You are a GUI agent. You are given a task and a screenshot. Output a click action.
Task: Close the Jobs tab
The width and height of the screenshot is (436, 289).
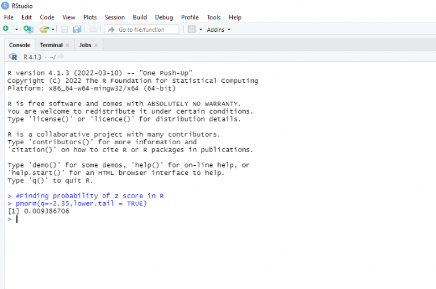pyautogui.click(x=96, y=45)
